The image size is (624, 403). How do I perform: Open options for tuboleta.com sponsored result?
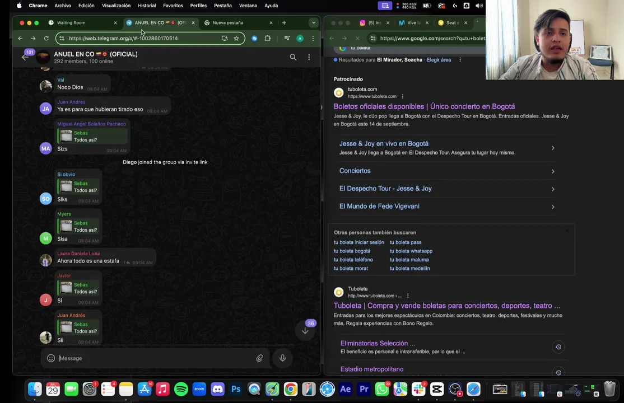coord(403,96)
